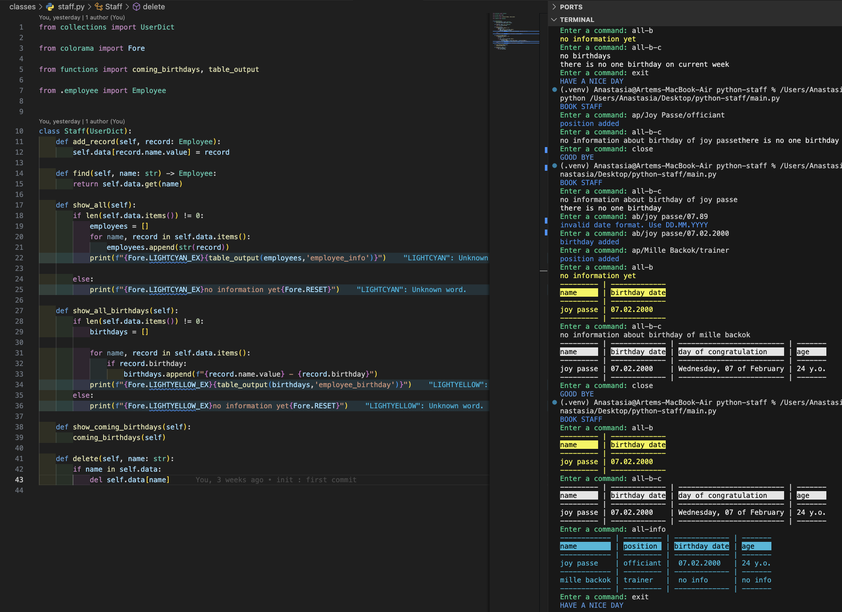Open the classes folder breadcrumb
The width and height of the screenshot is (842, 612).
tap(22, 7)
